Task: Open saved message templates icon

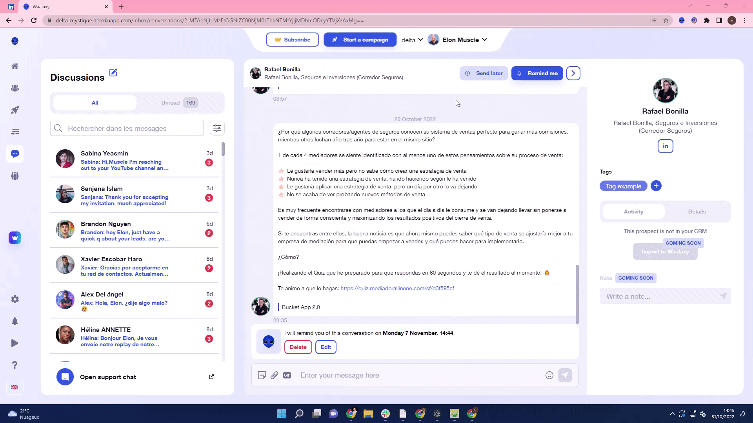Action: [262, 375]
